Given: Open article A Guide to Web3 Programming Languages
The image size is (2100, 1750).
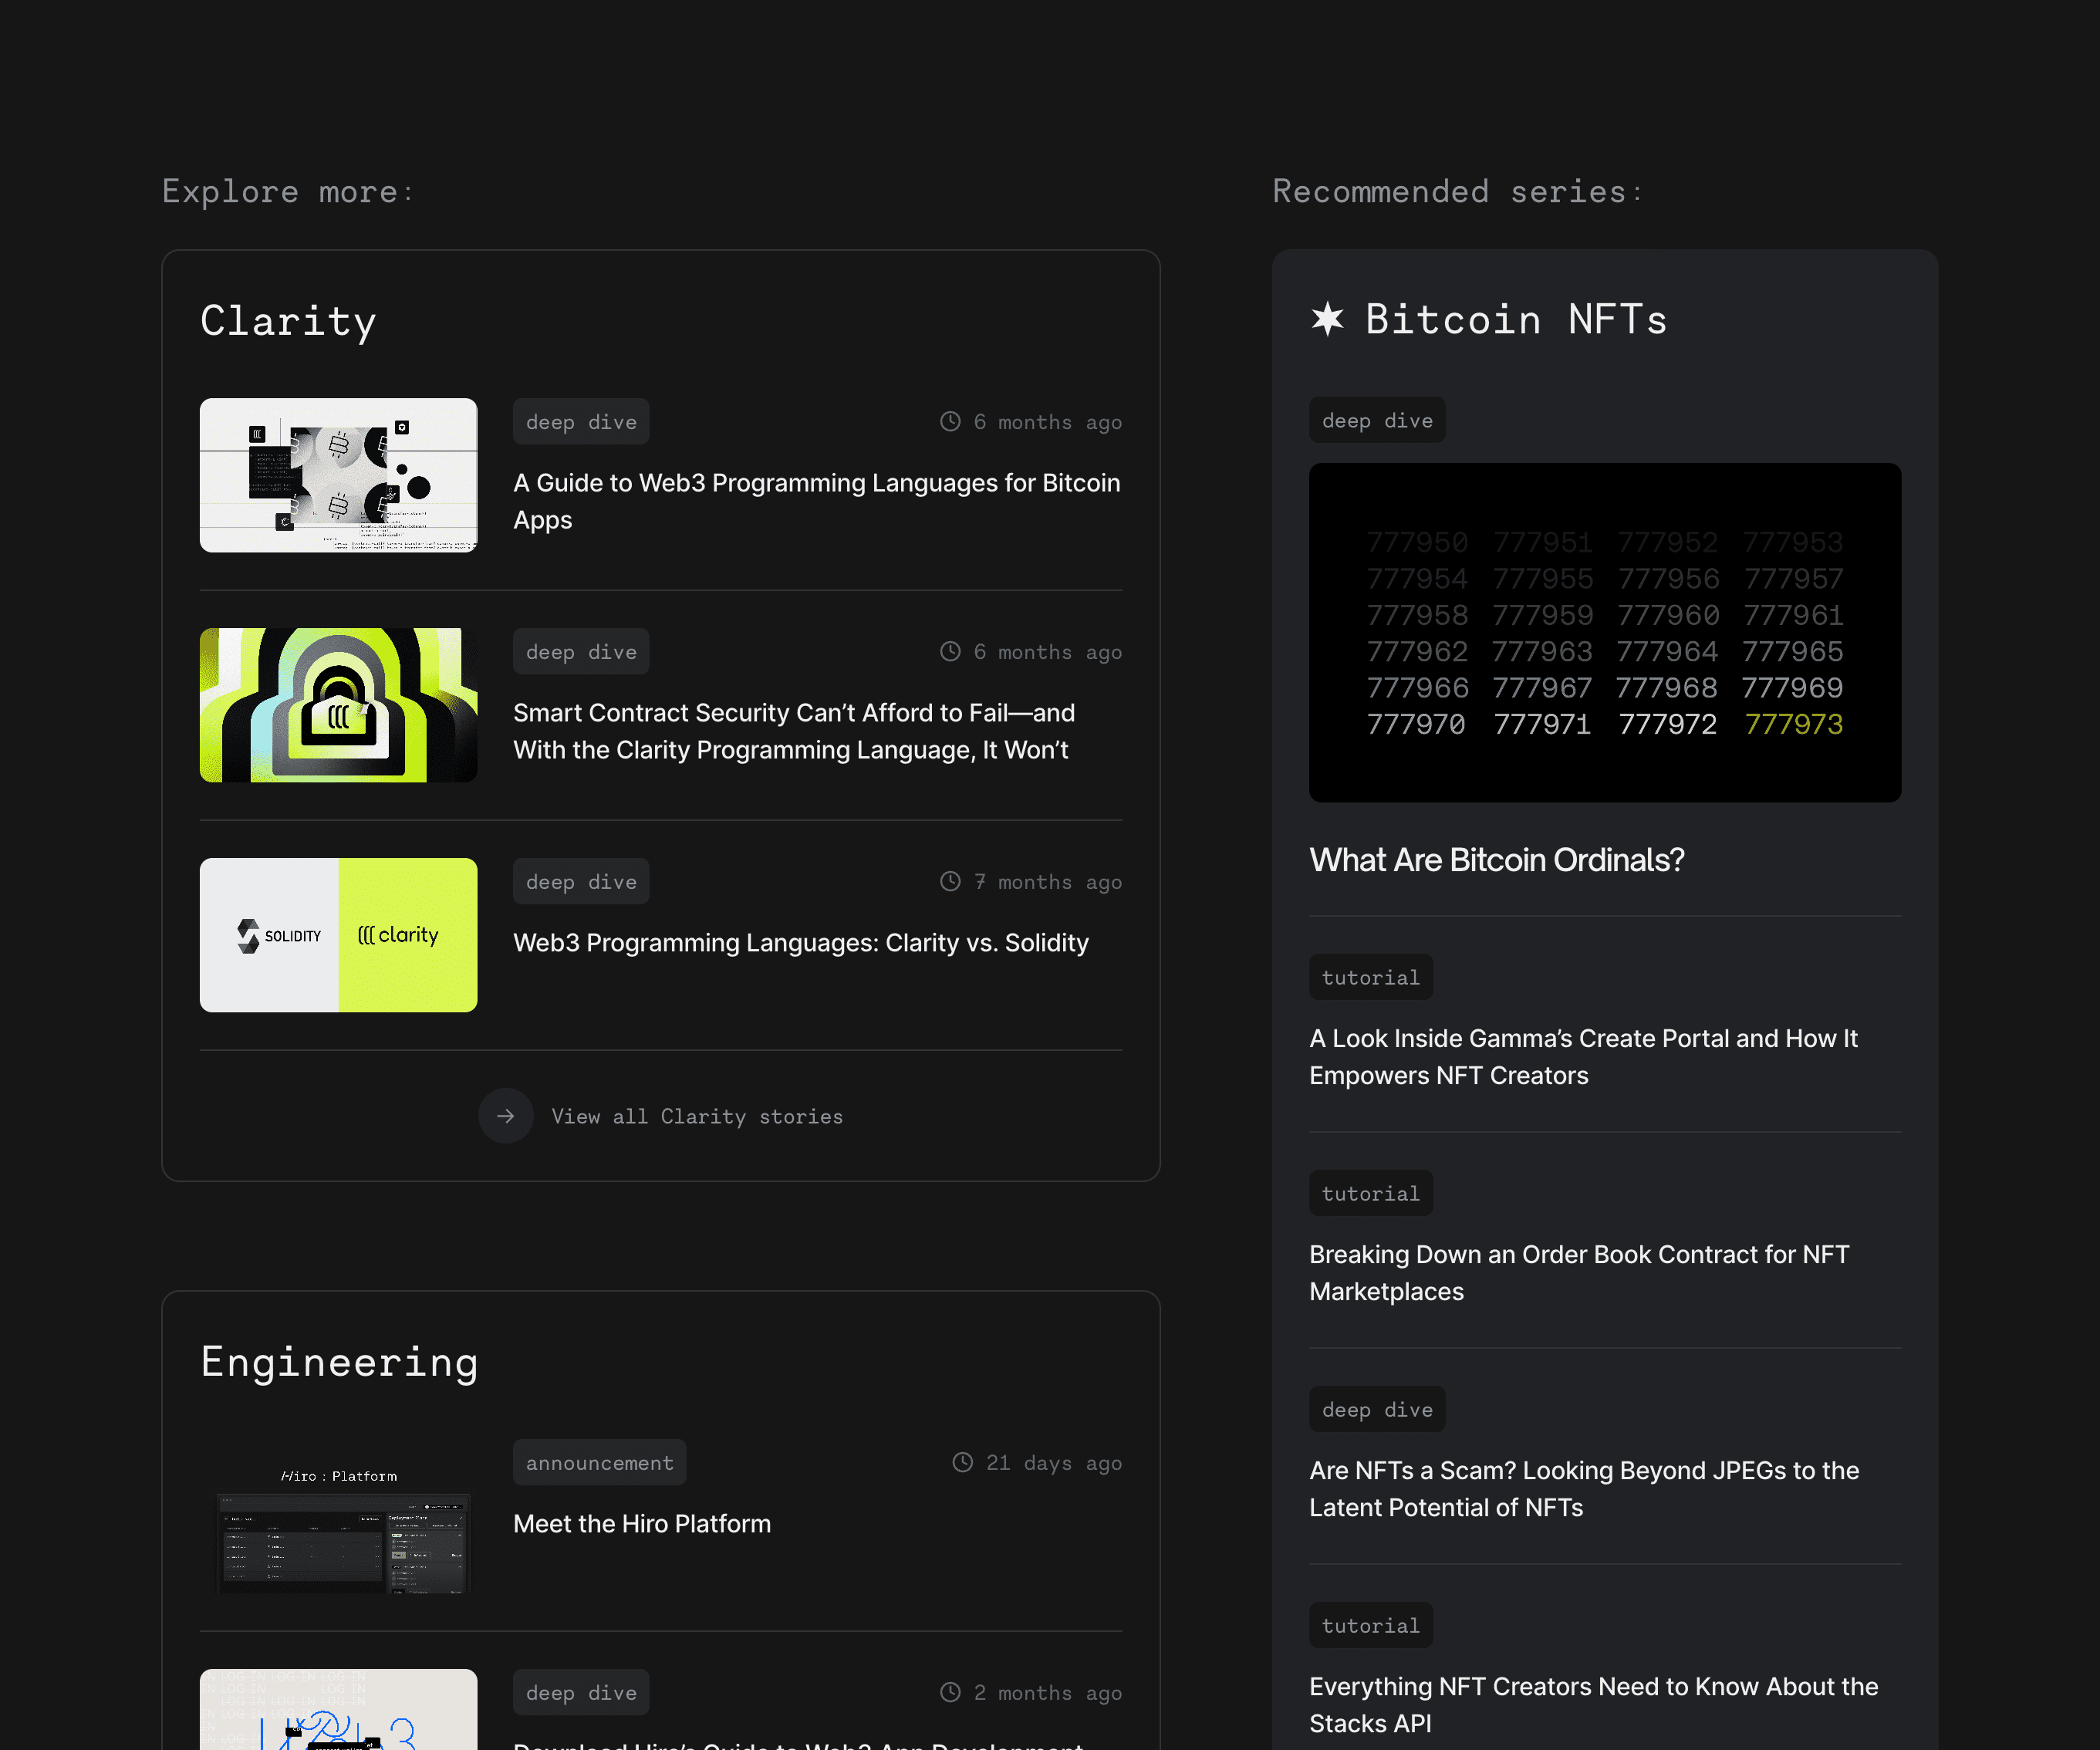Looking at the screenshot, I should click(x=817, y=502).
